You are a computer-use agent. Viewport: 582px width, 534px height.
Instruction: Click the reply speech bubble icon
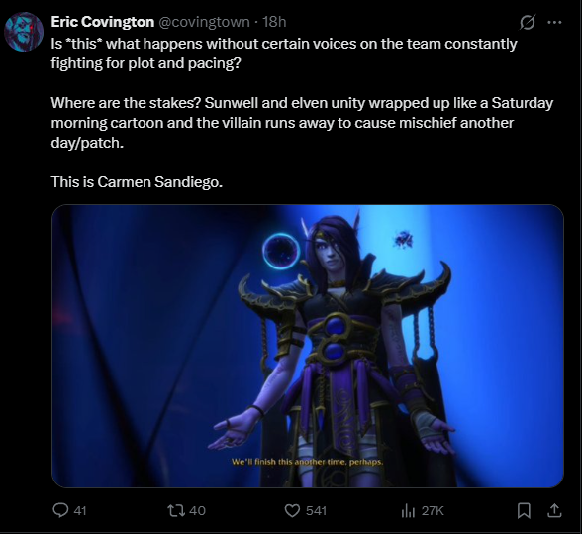(60, 510)
